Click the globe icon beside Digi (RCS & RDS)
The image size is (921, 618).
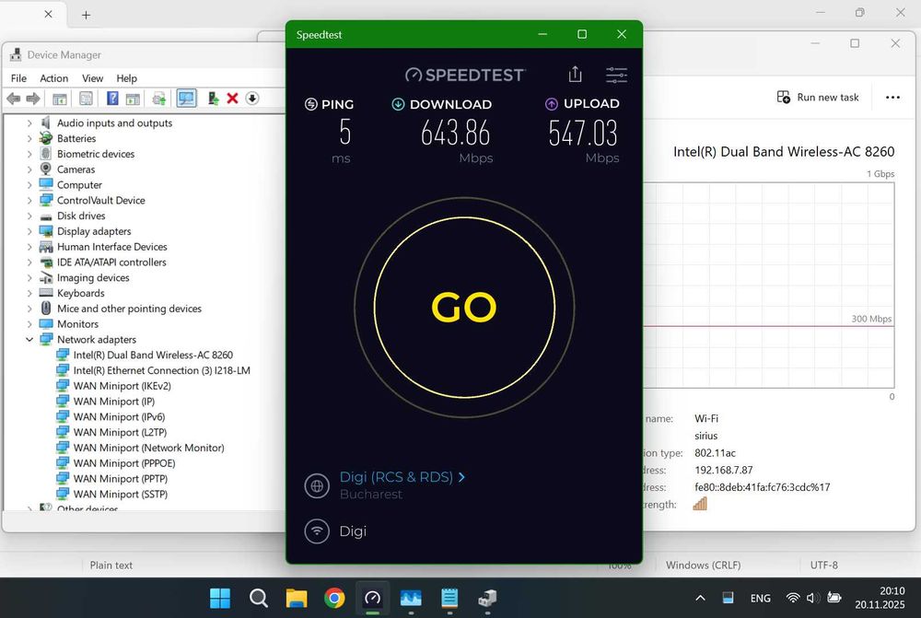(x=317, y=485)
